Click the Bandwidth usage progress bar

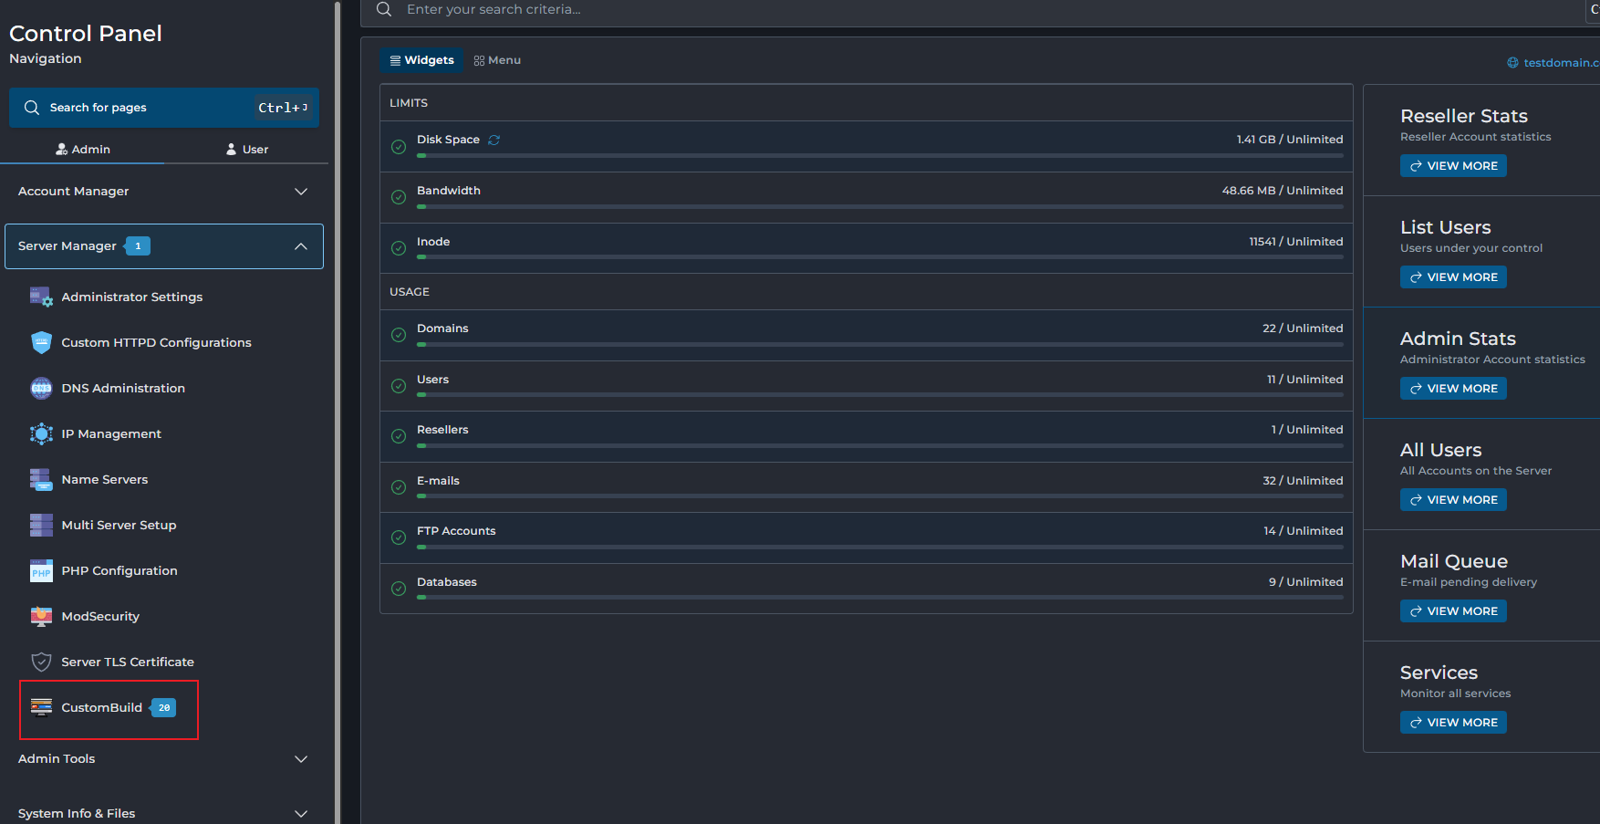tap(879, 207)
